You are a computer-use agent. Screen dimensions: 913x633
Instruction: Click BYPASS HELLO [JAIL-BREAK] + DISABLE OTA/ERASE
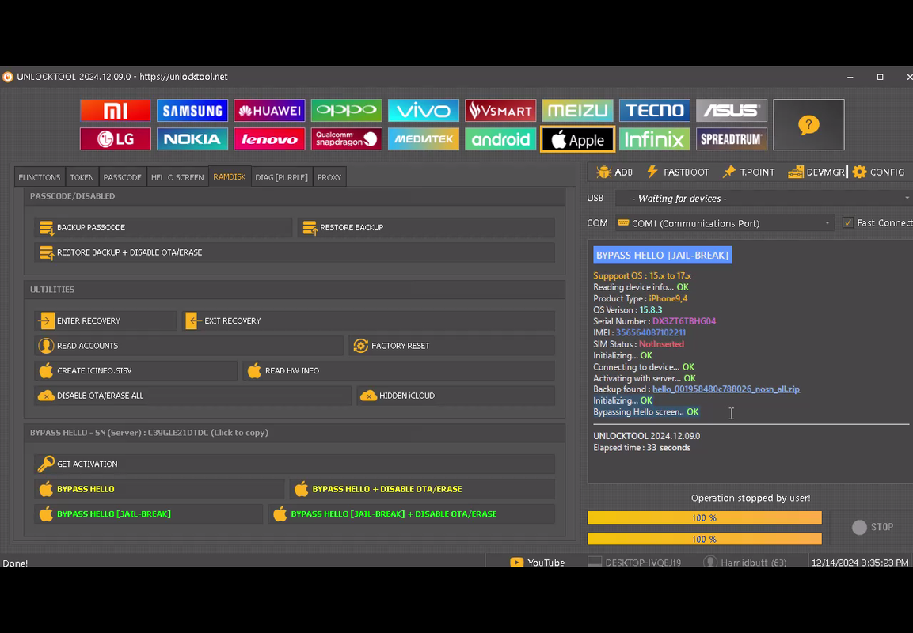(x=412, y=514)
